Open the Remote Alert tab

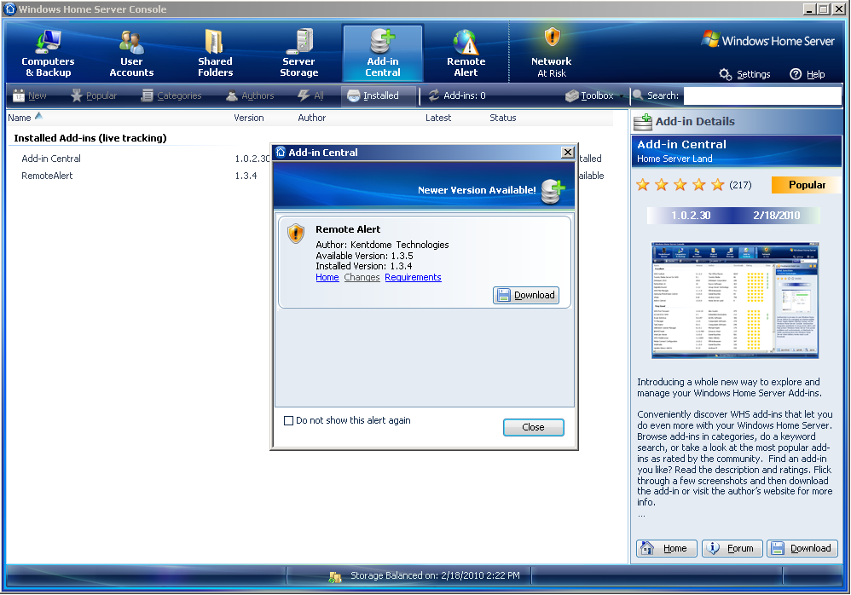(466, 53)
